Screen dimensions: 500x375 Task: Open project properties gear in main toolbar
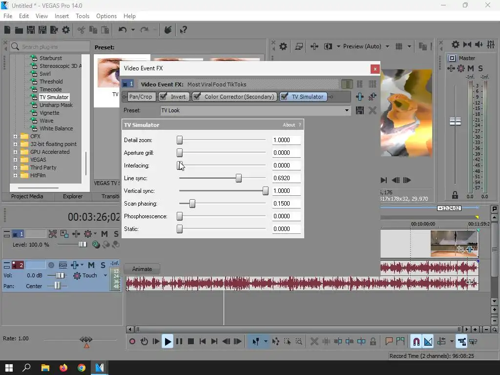point(66,30)
